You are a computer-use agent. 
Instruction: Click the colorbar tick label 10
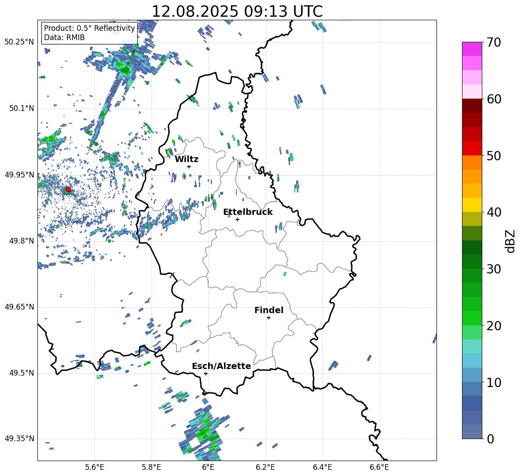494,383
